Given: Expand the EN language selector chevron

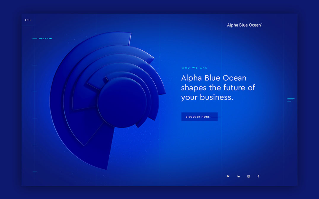Looking at the screenshot, I should [31, 20].
